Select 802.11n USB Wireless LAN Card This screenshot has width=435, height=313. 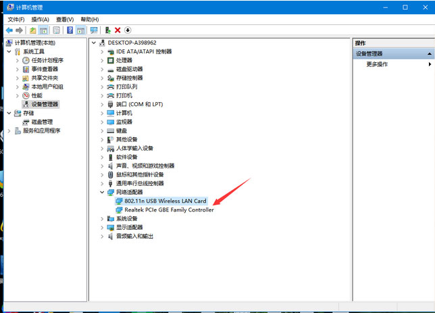(165, 201)
